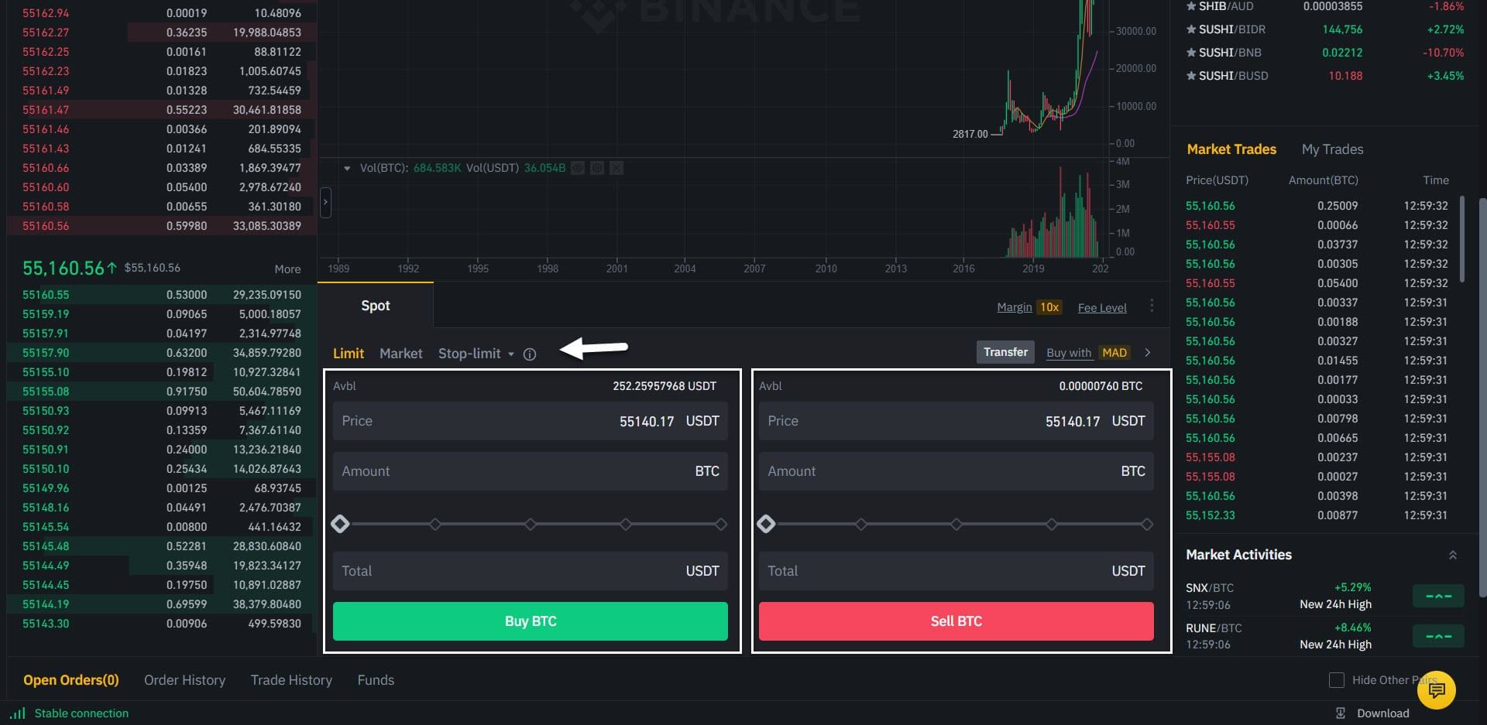Select the Limit order tab
Screen dimensions: 1487x725
coord(349,354)
